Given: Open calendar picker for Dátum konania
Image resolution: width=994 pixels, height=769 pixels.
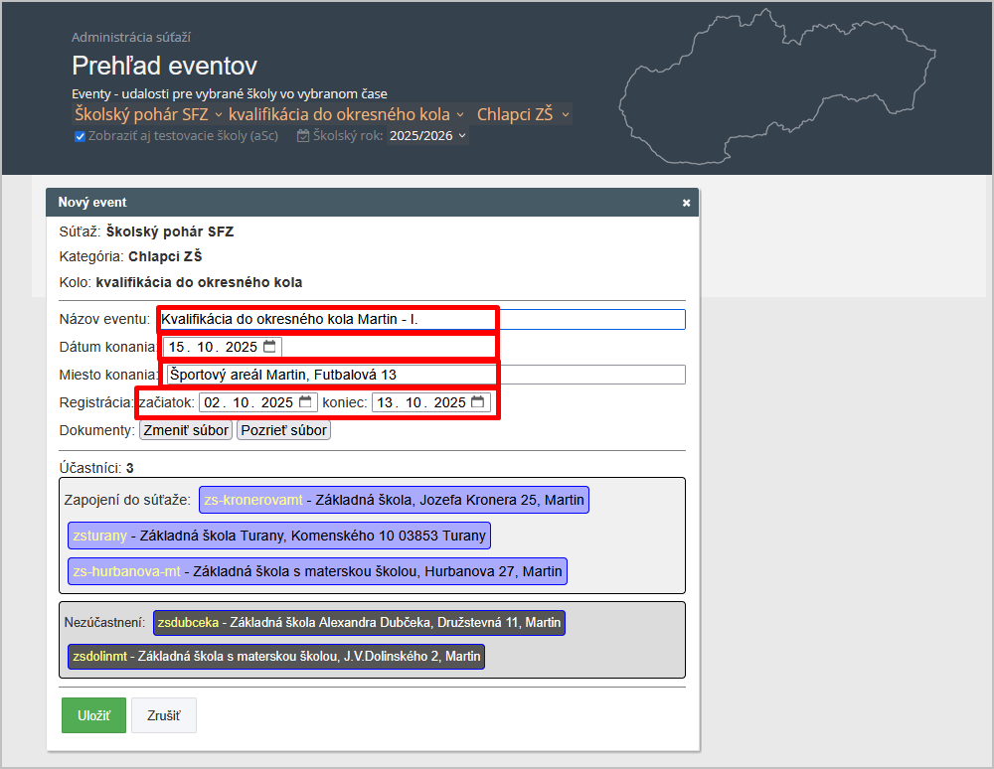Looking at the screenshot, I should pyautogui.click(x=269, y=347).
